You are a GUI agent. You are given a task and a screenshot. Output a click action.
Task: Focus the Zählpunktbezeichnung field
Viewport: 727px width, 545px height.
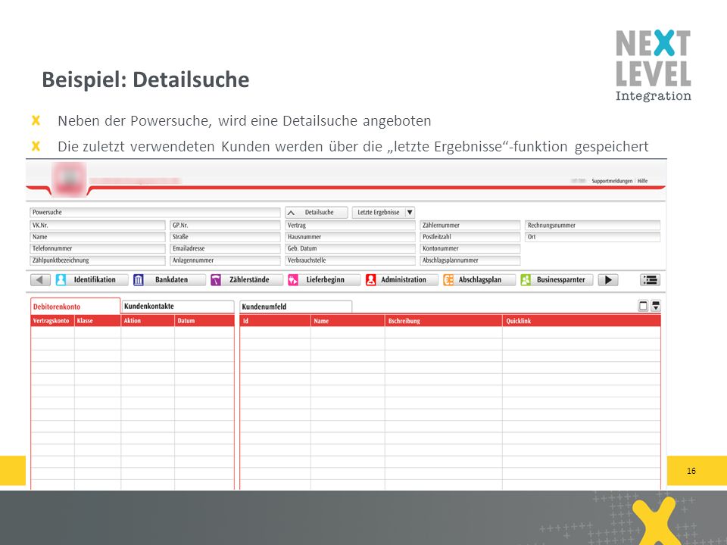(98, 260)
